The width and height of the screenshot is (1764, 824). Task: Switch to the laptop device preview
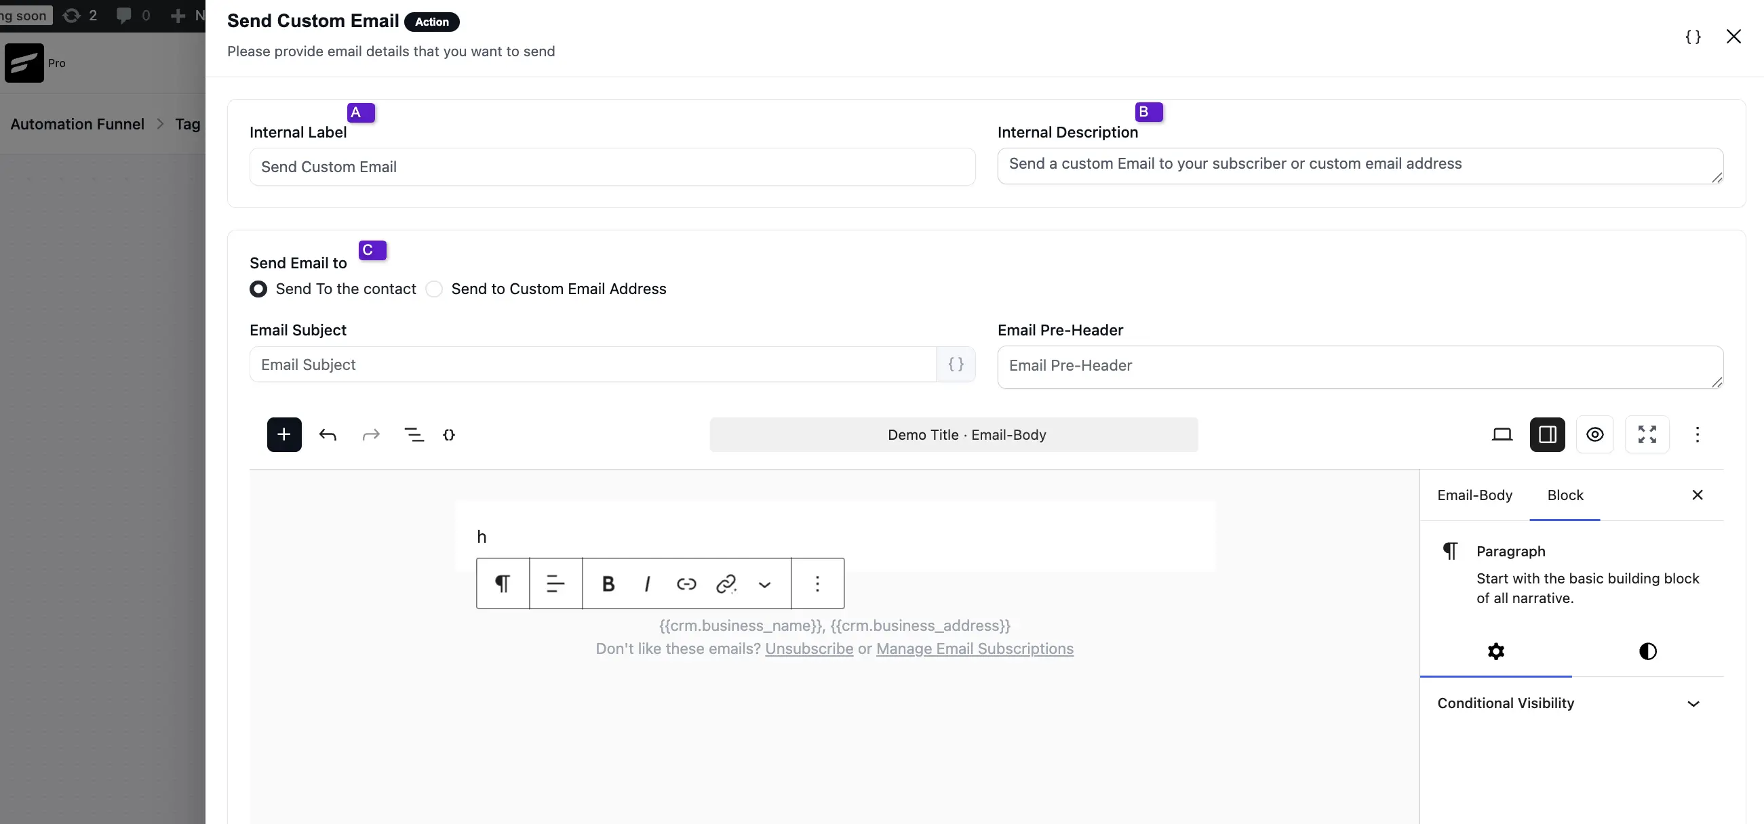(x=1502, y=434)
